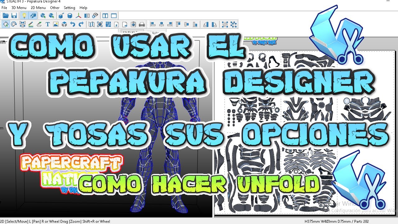Toggle the textured material display icon

coord(33,16)
